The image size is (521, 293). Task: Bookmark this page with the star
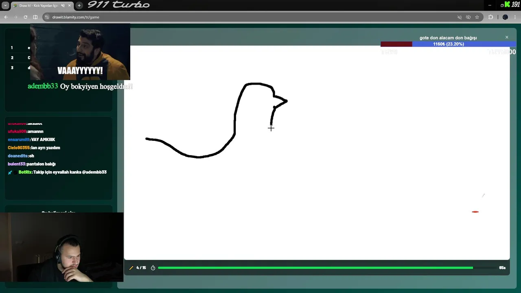(477, 17)
